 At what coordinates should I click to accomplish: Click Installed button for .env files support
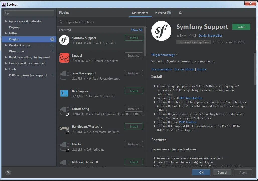(134, 73)
